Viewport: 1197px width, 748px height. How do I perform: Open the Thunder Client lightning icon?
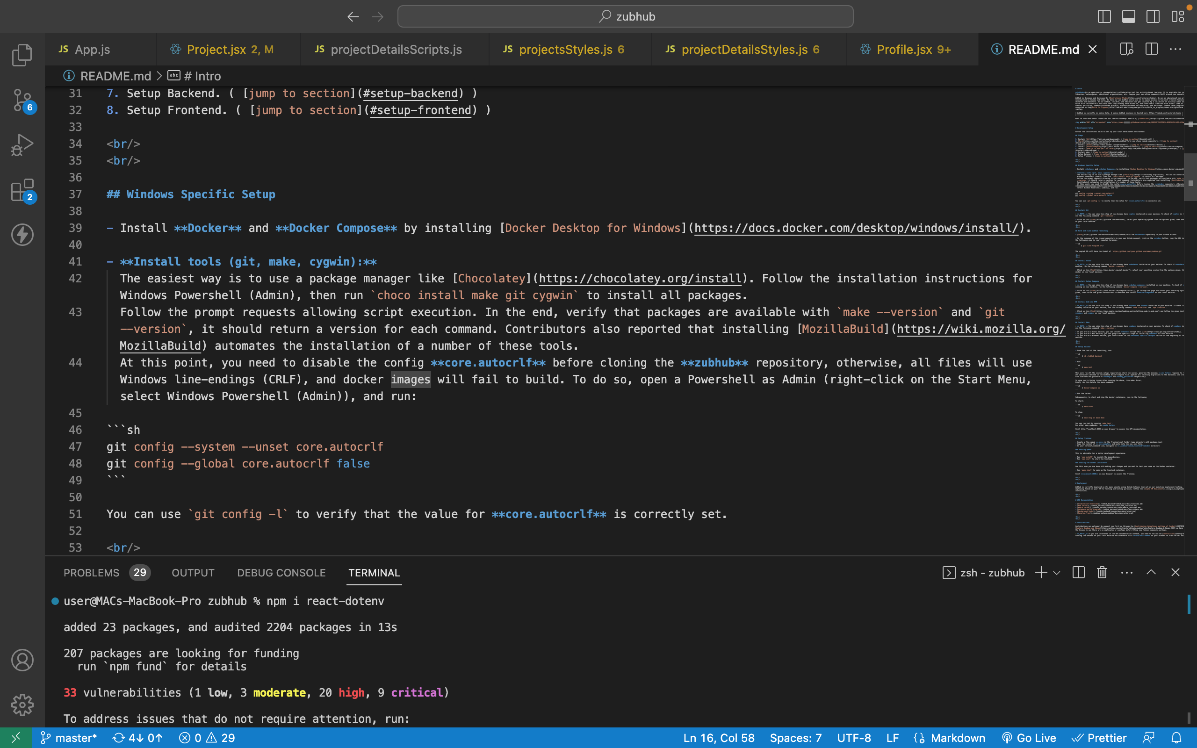point(22,235)
